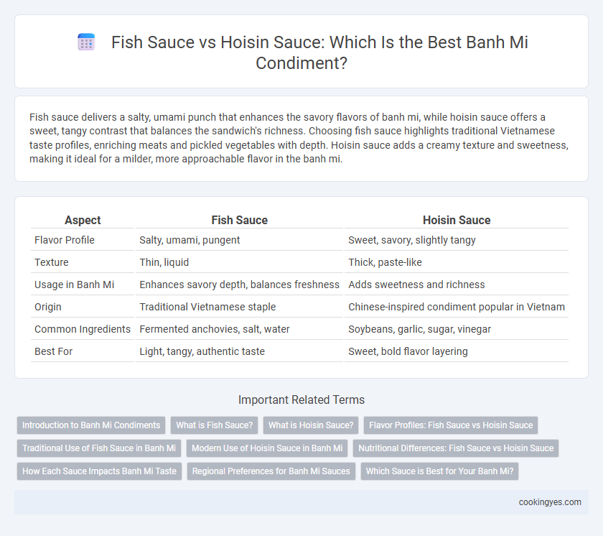The image size is (603, 536).
Task: Select the 'Flavor Profile' row label
Action: (65, 240)
